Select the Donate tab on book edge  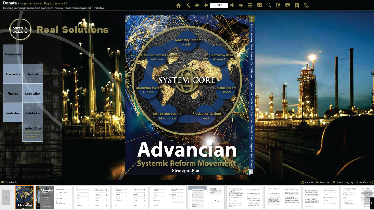click(252, 164)
